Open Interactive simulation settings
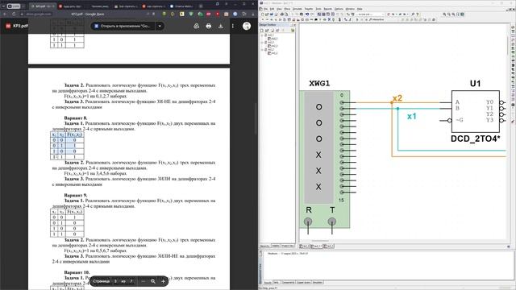The image size is (516, 290). pos(377,19)
